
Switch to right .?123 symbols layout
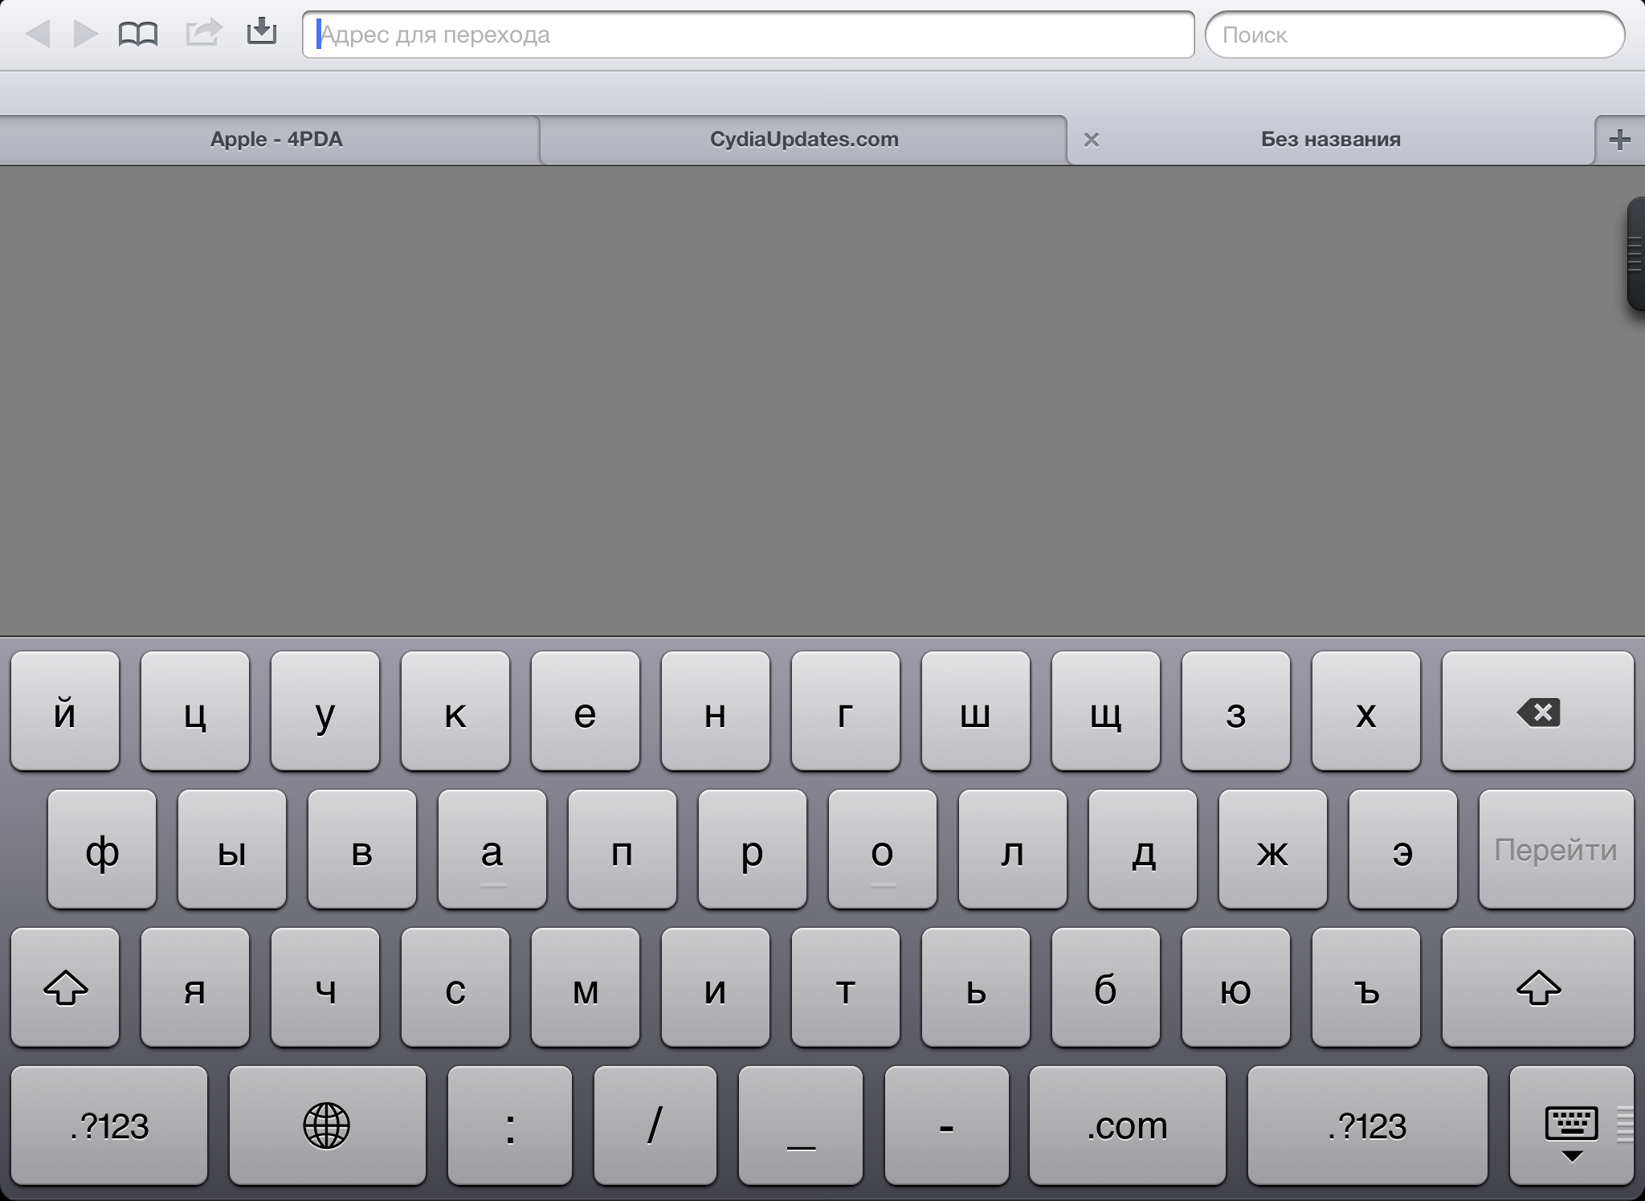[1367, 1125]
